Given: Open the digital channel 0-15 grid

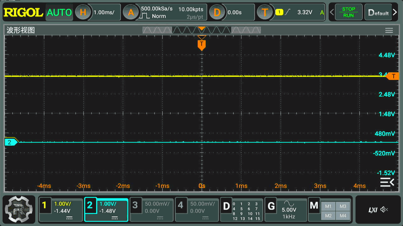Looking at the screenshot, I should (x=246, y=211).
